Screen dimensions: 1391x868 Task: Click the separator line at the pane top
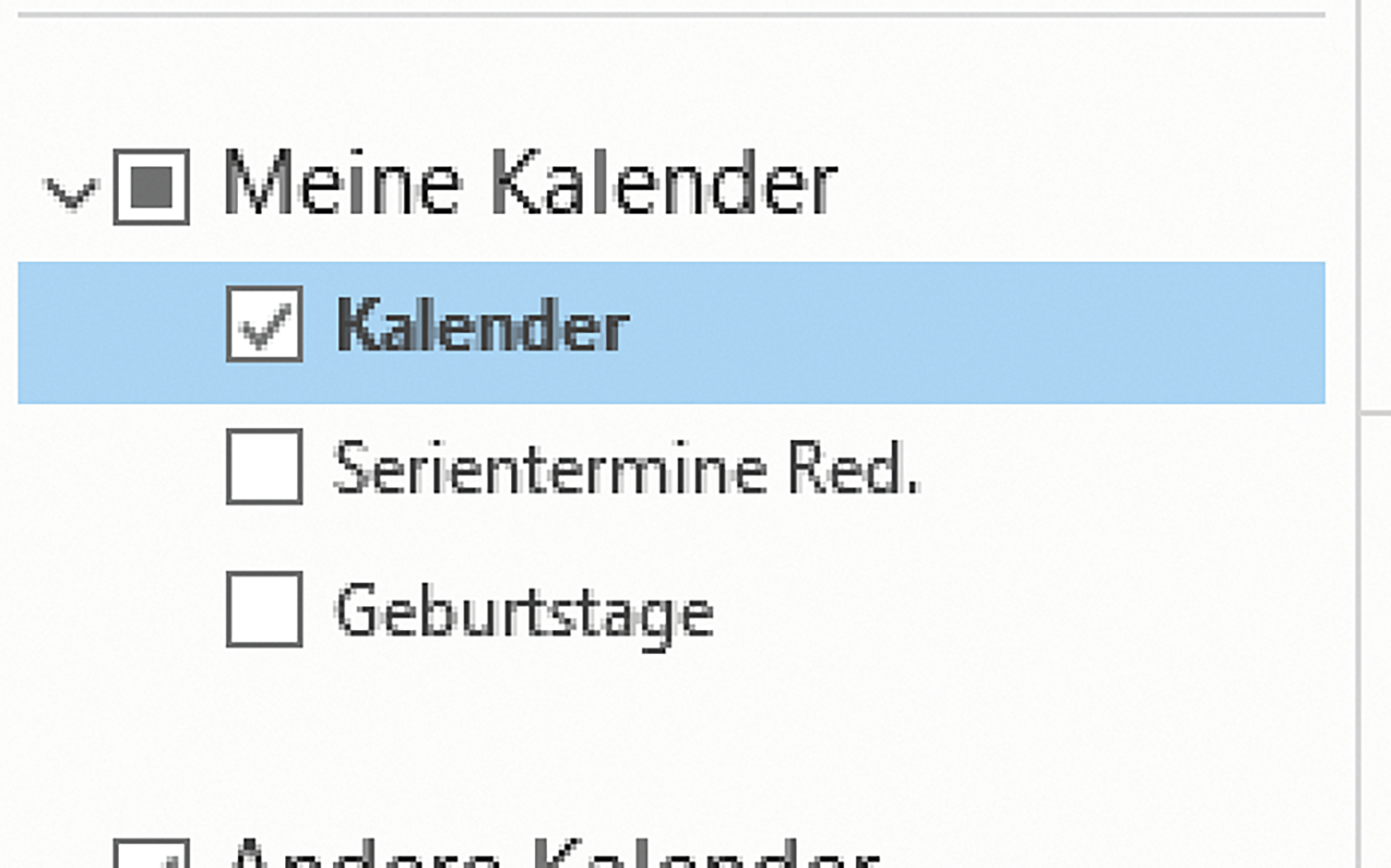[x=674, y=15]
